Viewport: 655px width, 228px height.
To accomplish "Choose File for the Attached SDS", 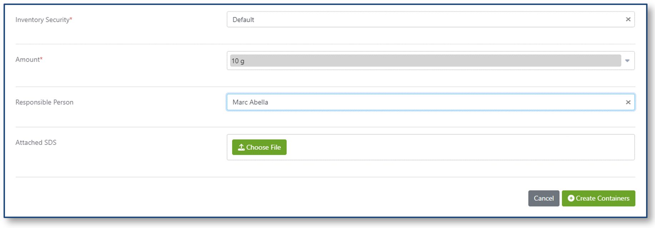I will (x=259, y=147).
